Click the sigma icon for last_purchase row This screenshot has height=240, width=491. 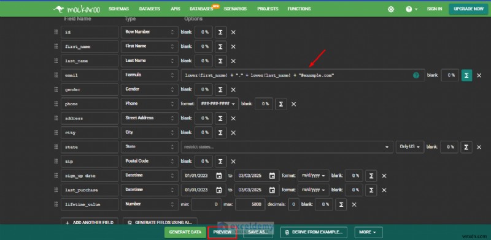point(371,190)
